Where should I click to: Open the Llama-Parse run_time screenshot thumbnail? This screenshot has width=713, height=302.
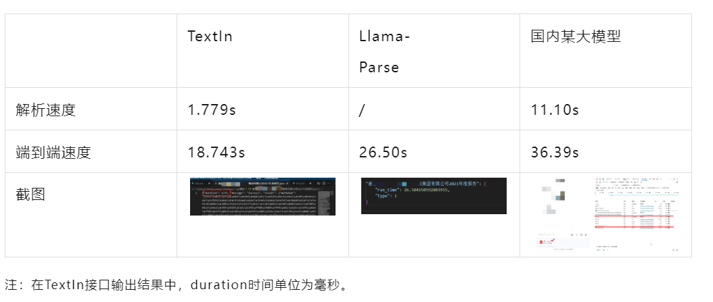[x=434, y=196]
